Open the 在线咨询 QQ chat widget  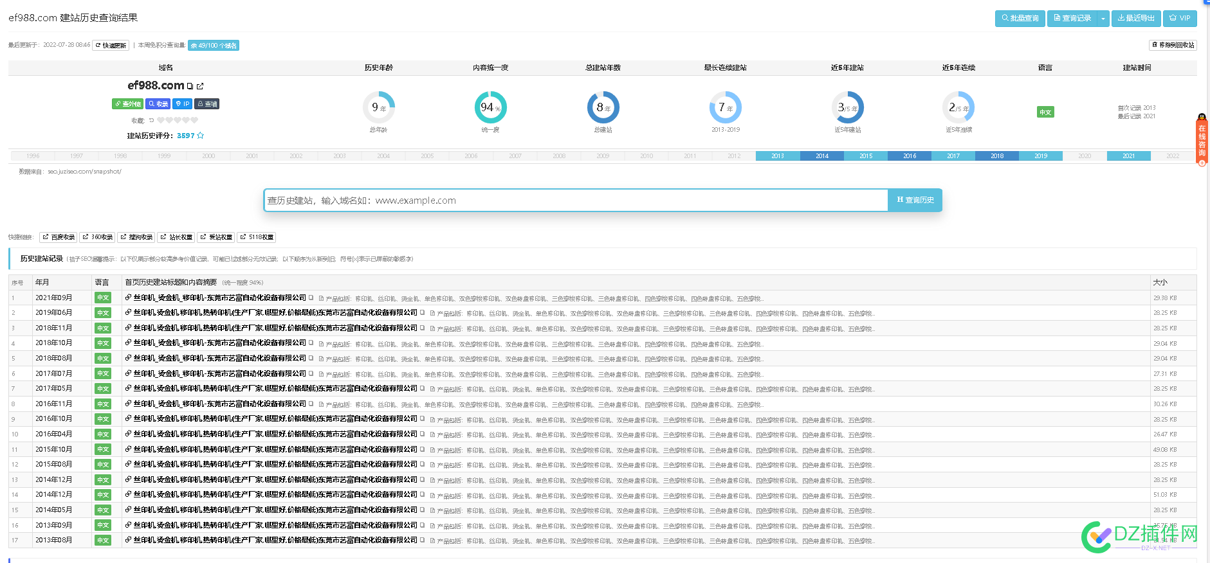[x=1202, y=140]
